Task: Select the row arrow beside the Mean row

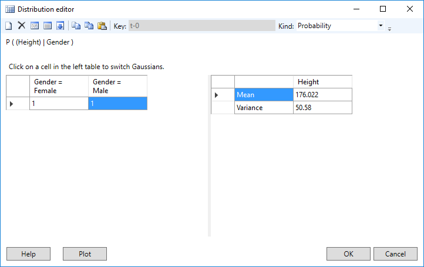Action: click(x=217, y=95)
